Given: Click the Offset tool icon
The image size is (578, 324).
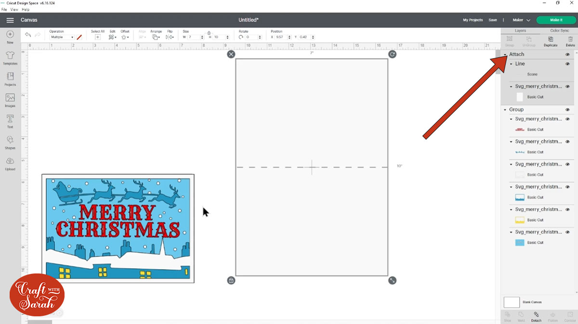Looking at the screenshot, I should click(125, 37).
